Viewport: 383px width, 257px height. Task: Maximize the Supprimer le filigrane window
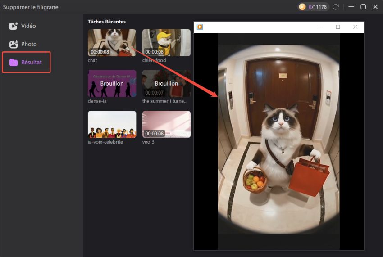pos(363,7)
